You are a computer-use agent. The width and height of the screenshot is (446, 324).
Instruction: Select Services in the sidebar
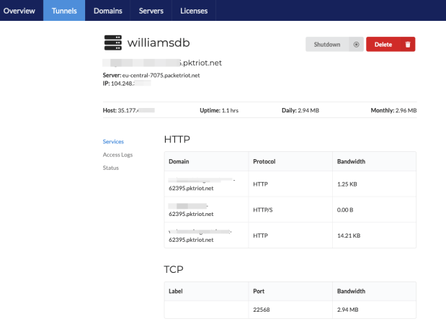pos(113,142)
